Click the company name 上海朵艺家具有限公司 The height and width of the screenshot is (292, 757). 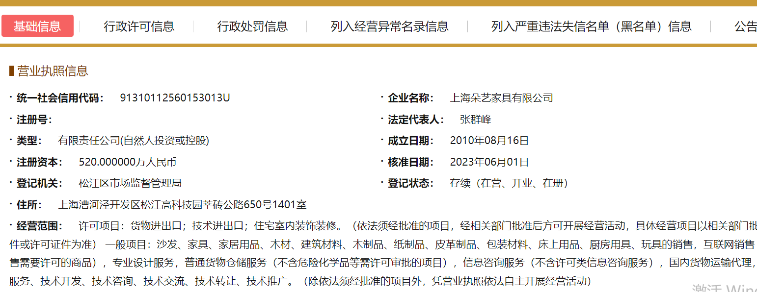point(501,98)
